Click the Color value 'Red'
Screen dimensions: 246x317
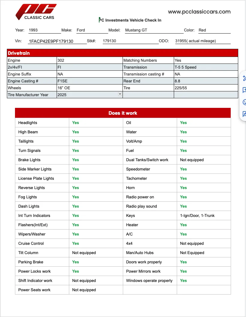202,30
